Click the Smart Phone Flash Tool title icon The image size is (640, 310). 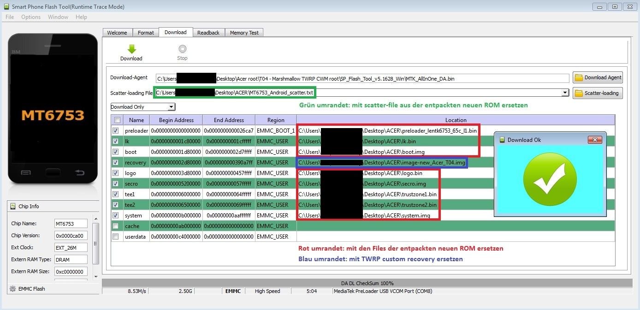tap(6, 6)
